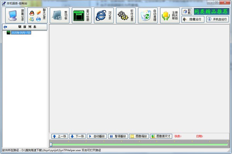Toggle run at startup (开机自运行)

pos(217,19)
